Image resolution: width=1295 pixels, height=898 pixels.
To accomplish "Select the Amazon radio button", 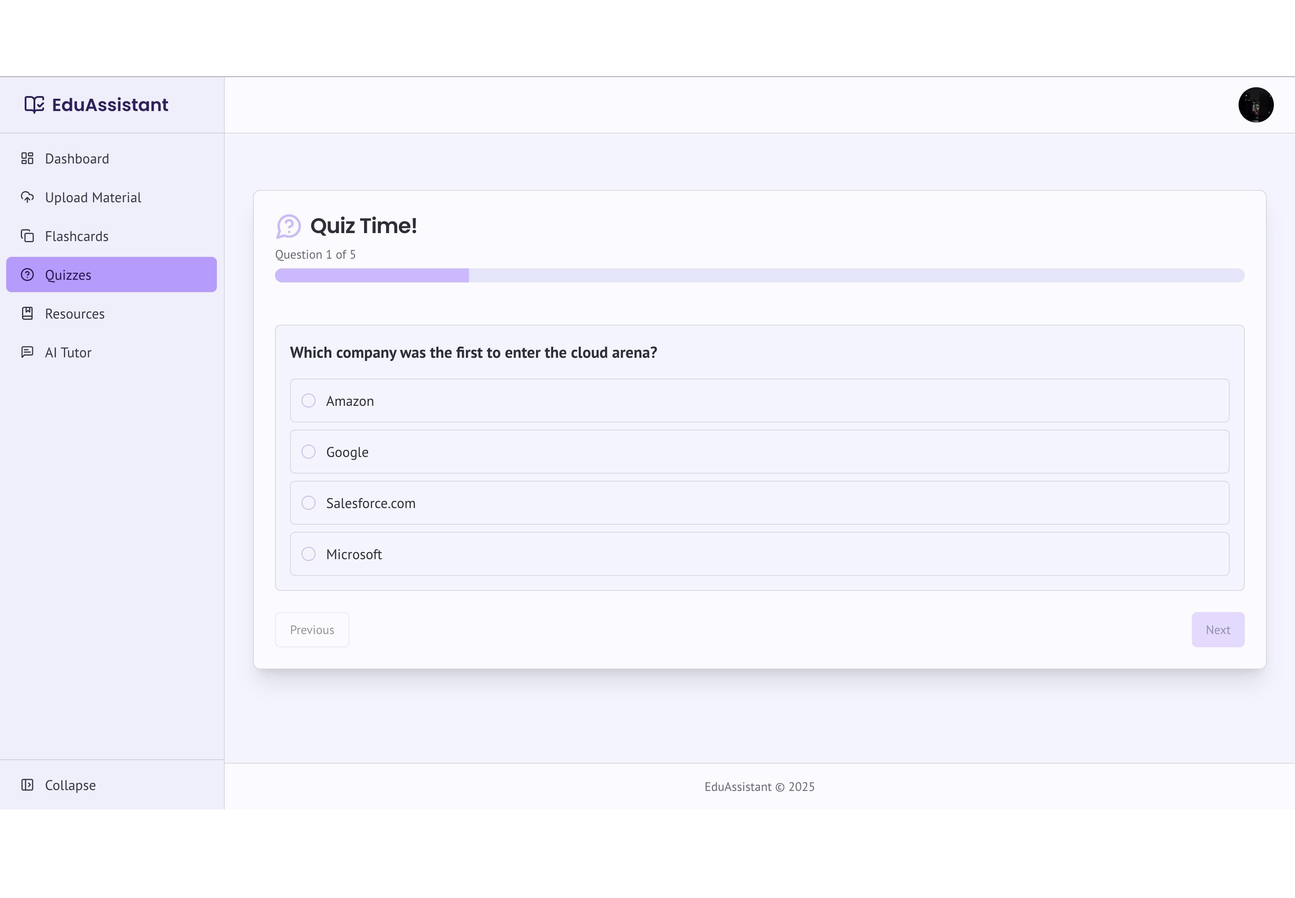I will tap(309, 401).
